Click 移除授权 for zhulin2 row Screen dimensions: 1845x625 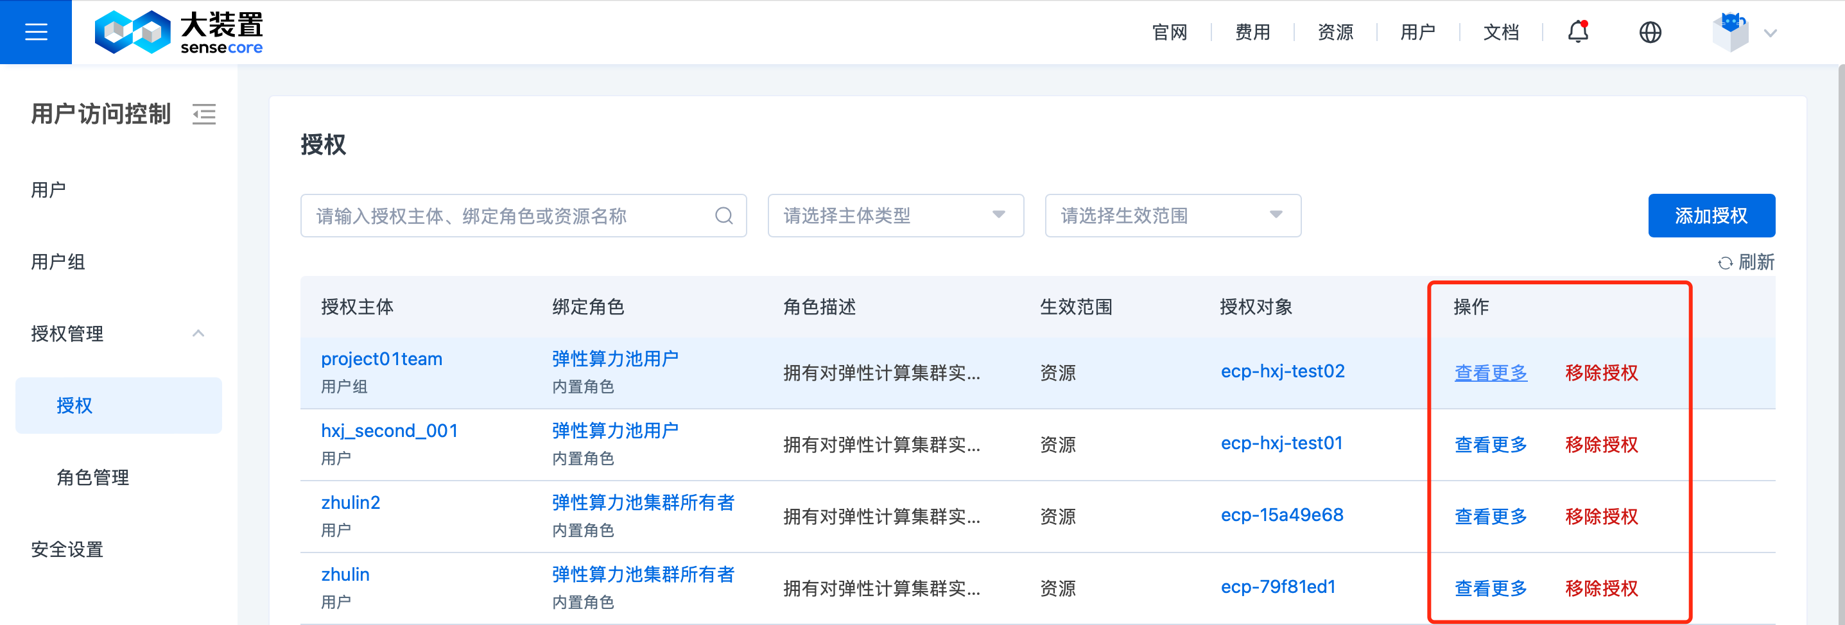point(1602,517)
